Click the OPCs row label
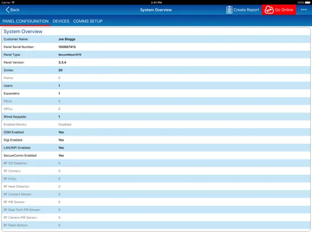The image size is (312, 234). pos(8,109)
